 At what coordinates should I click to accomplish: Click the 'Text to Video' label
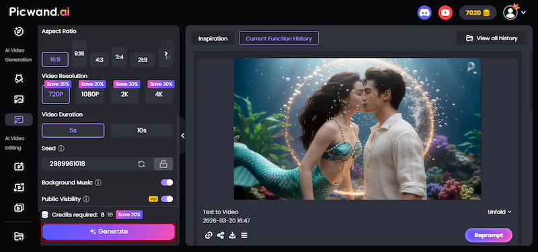(x=221, y=212)
